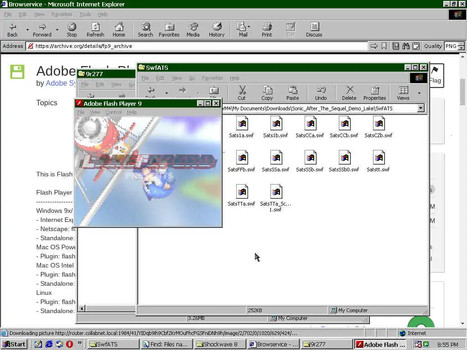
Task: Open Favorites toolbar button in Internet Explorer
Action: (x=169, y=30)
